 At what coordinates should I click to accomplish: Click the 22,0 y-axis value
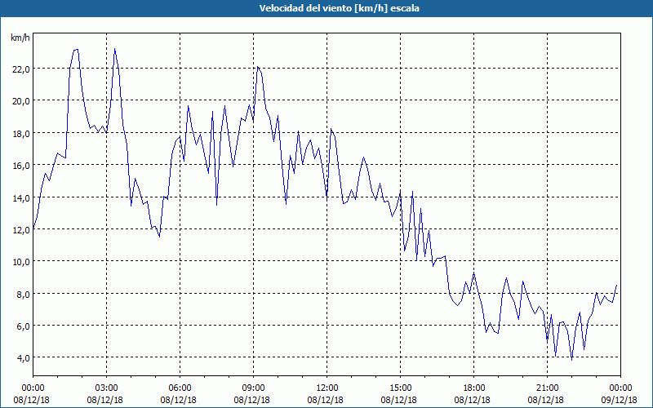click(21, 69)
